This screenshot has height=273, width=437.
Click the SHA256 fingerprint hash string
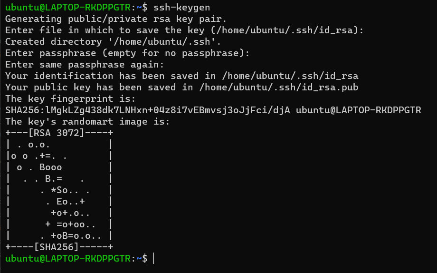click(148, 110)
